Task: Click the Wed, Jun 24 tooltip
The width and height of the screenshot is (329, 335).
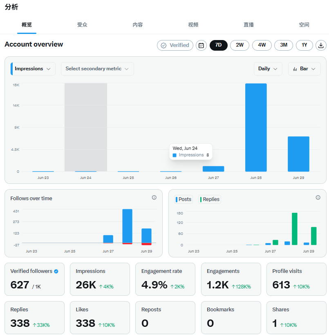Action: [x=191, y=152]
